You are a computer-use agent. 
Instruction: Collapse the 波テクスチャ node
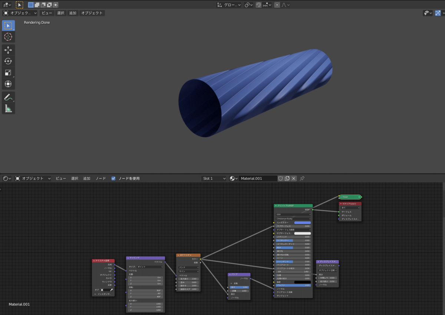tap(178, 255)
